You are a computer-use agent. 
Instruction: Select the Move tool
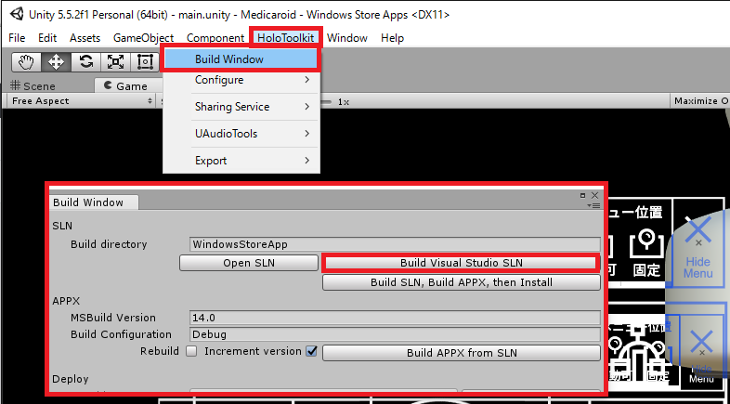click(x=57, y=61)
